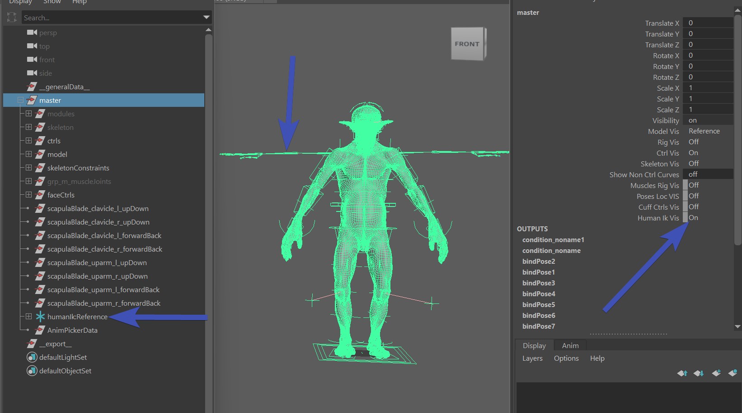
Task: Click the persp camera icon in the outliner
Action: pos(32,32)
